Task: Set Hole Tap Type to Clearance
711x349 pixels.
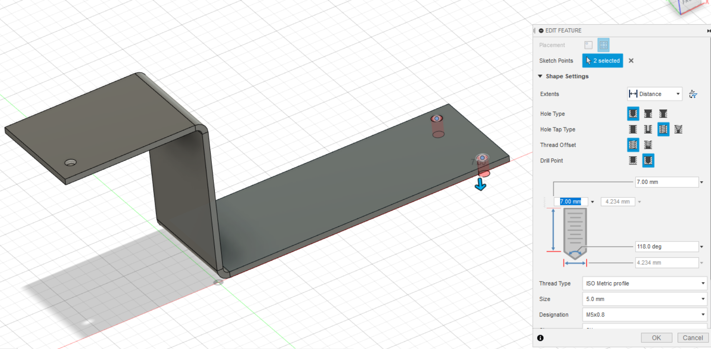Action: pos(648,130)
